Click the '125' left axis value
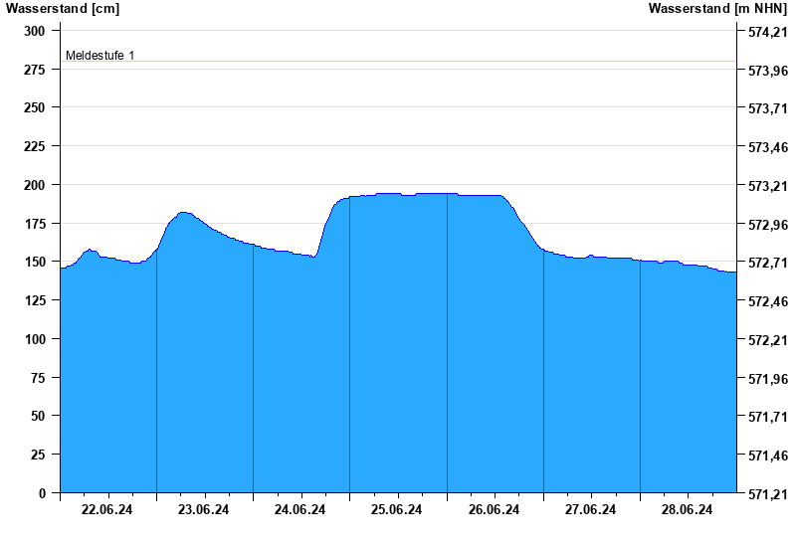 35,300
